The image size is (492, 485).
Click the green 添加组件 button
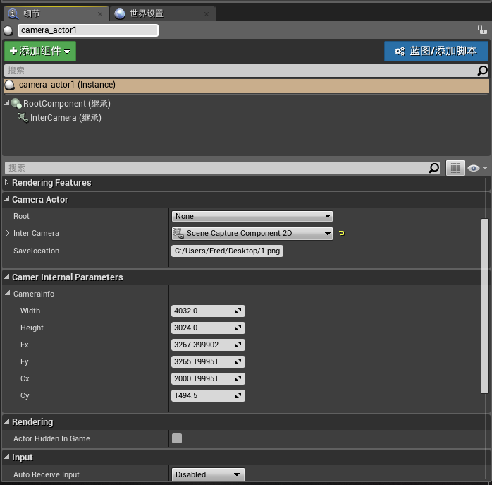click(39, 51)
